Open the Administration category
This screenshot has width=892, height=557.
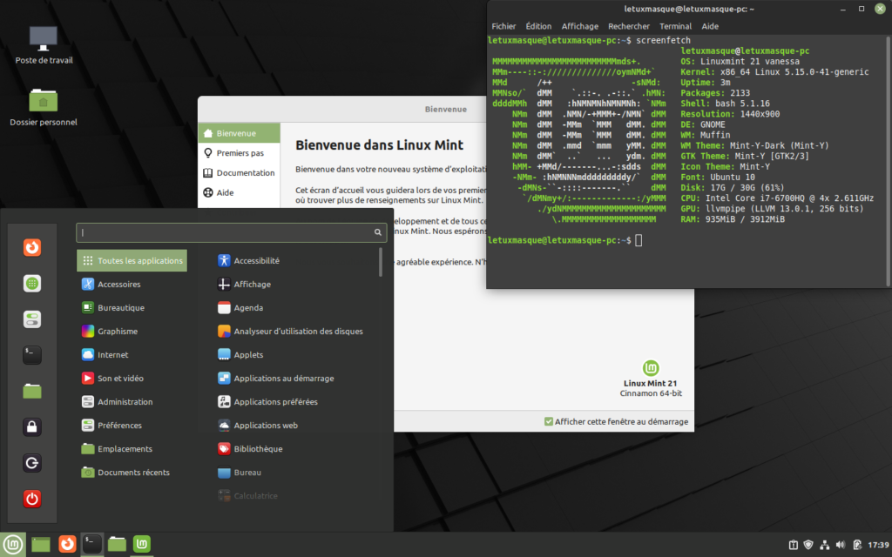118,402
